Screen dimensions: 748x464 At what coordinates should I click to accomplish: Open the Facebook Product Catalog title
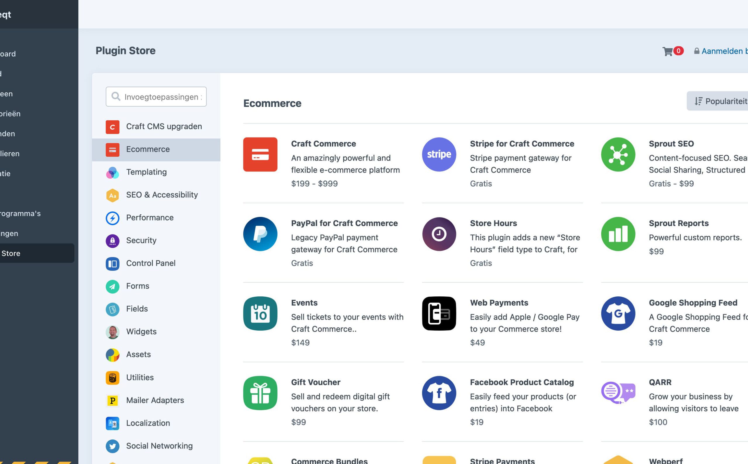tap(522, 382)
